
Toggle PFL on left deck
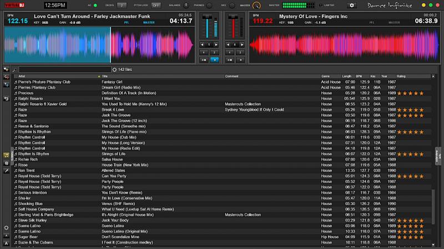[x=127, y=23]
